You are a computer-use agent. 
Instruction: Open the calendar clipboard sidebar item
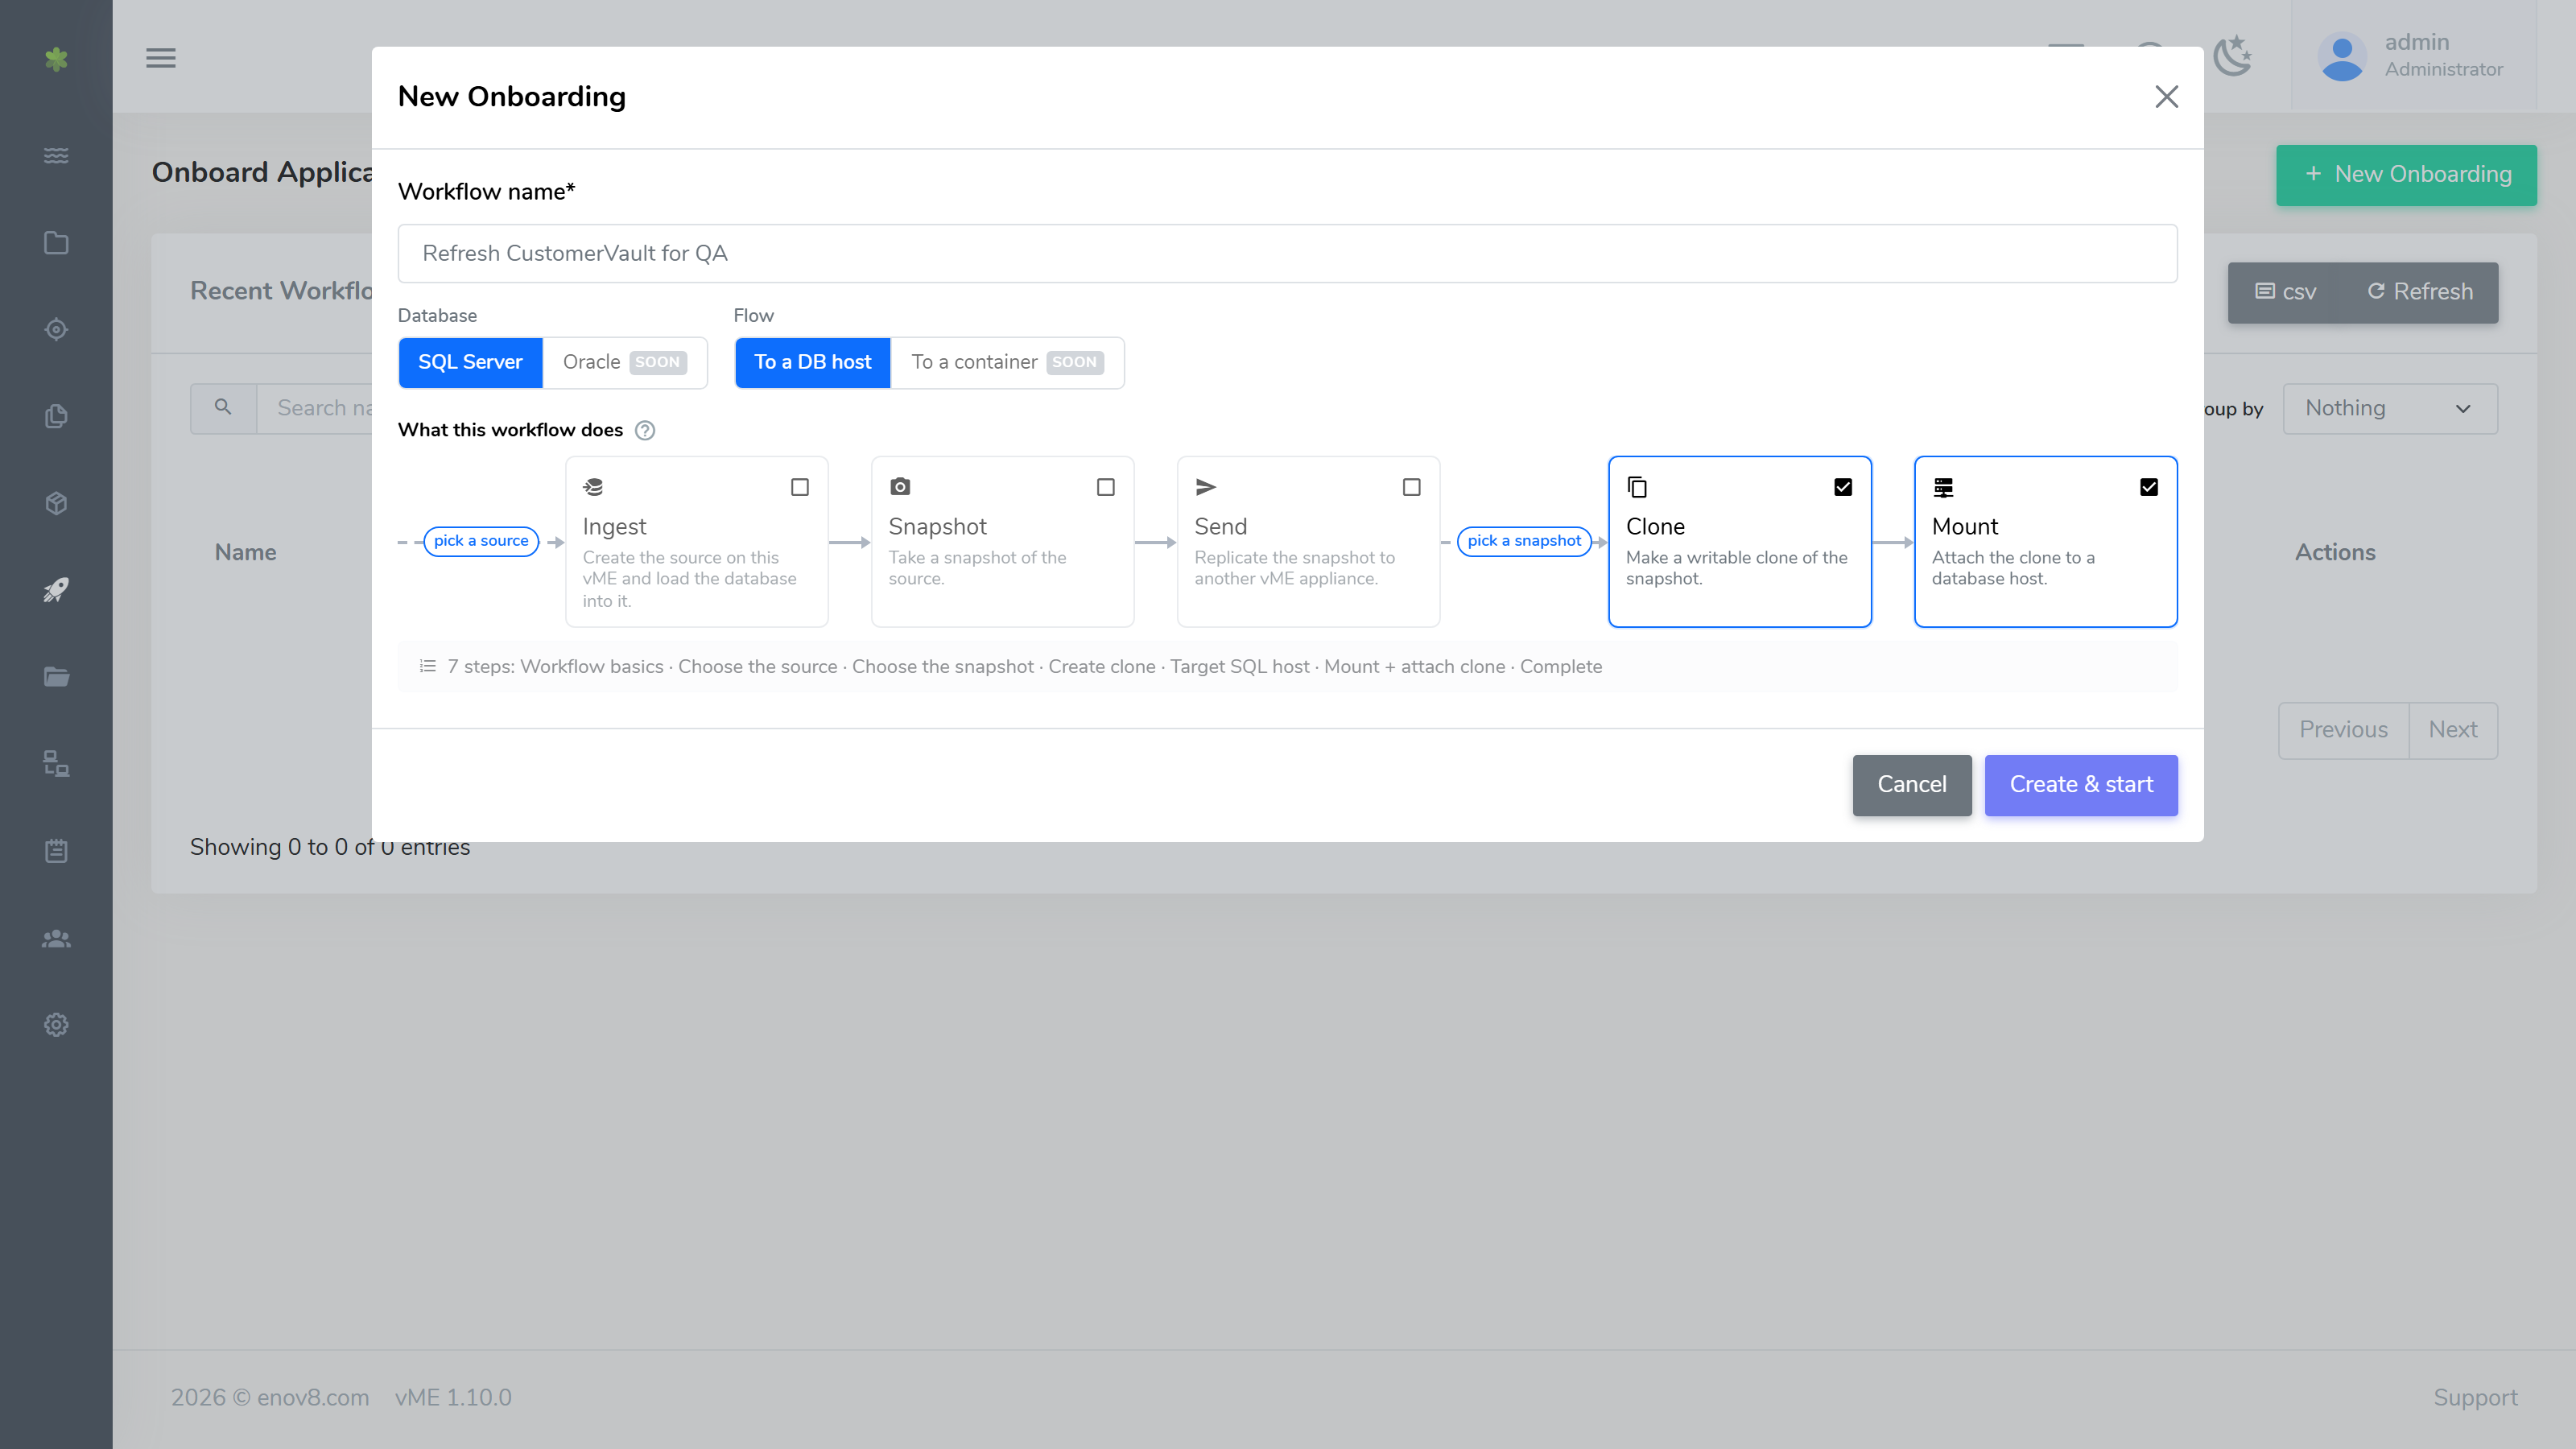pos(56,851)
